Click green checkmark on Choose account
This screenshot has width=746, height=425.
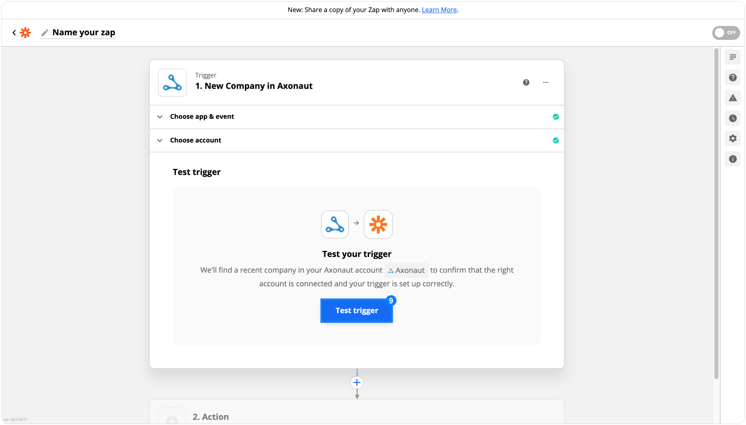tap(556, 140)
